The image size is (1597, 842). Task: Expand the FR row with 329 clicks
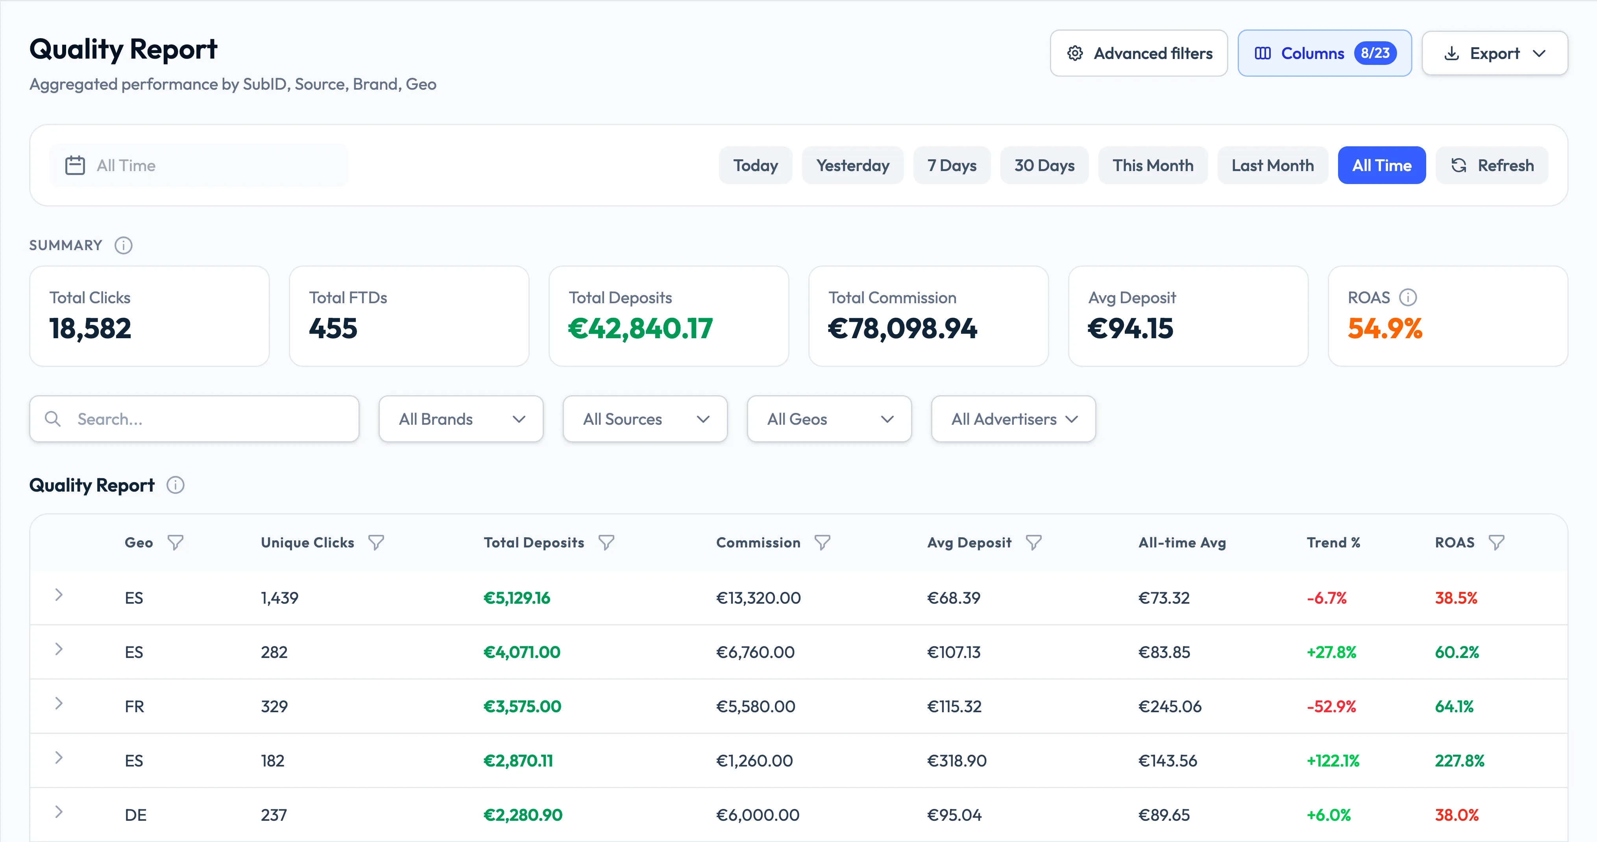click(x=59, y=703)
